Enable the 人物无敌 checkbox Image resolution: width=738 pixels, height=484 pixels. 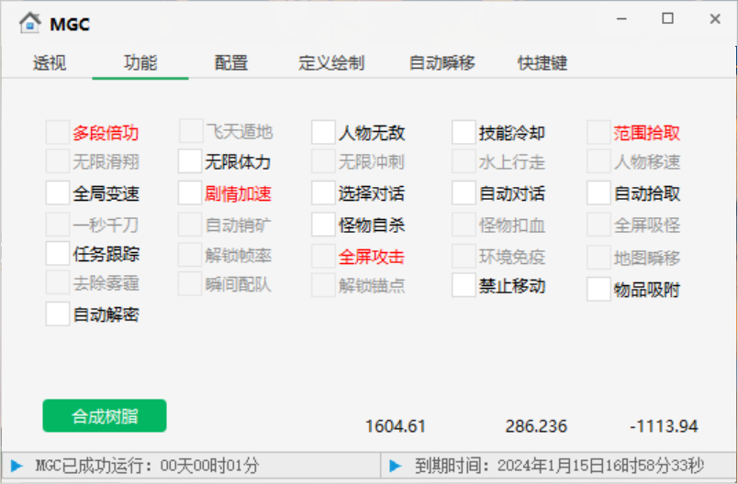(x=323, y=132)
